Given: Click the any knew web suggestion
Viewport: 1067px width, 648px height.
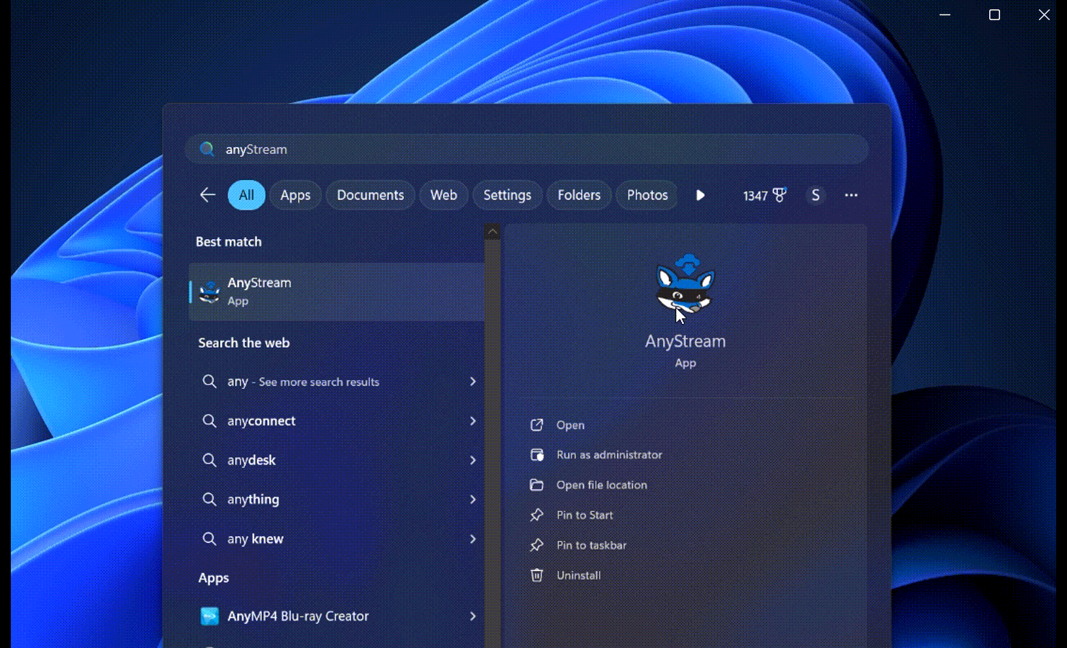Looking at the screenshot, I should click(336, 539).
